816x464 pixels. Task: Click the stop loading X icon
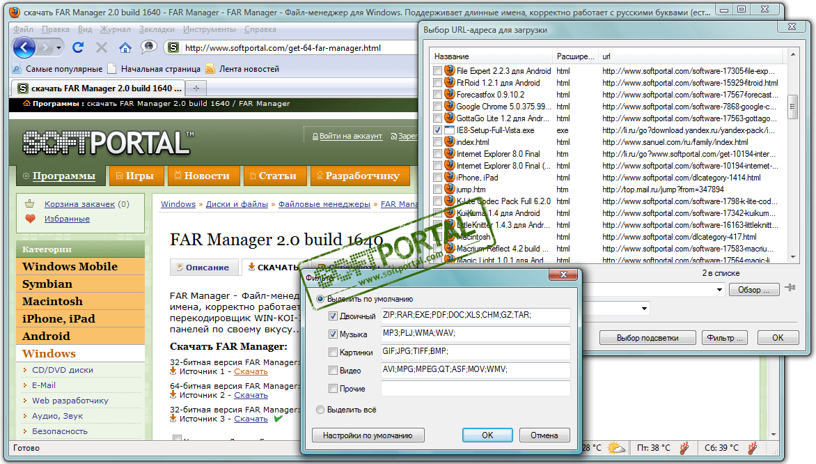click(x=102, y=48)
